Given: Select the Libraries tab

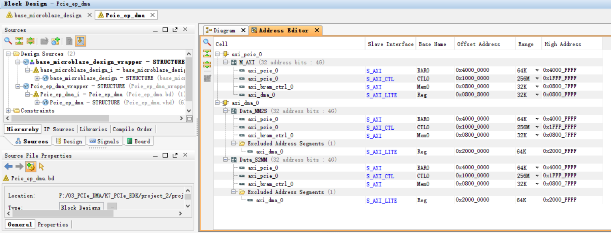Looking at the screenshot, I should tap(93, 129).
